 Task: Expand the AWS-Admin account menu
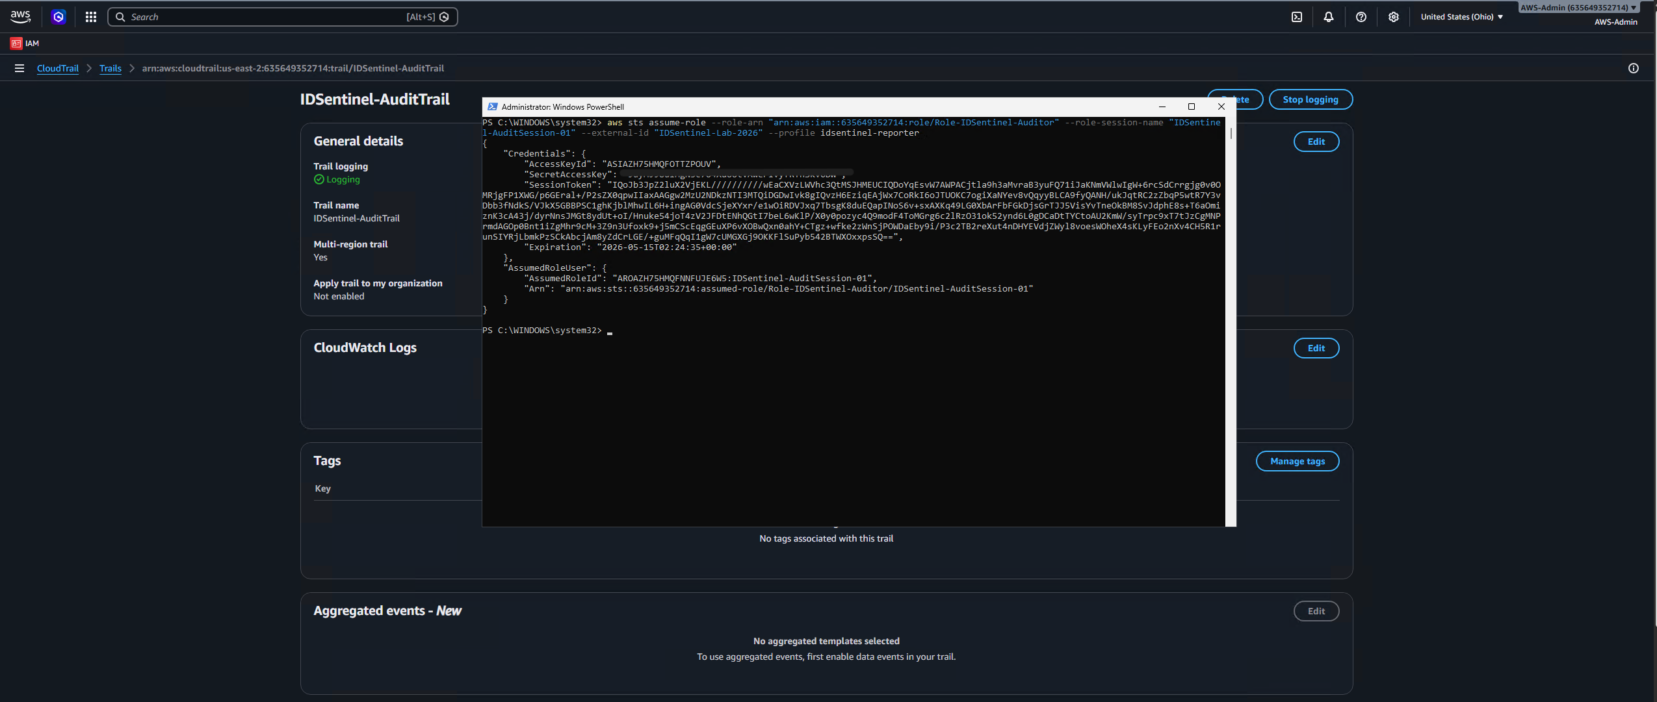coord(1579,8)
